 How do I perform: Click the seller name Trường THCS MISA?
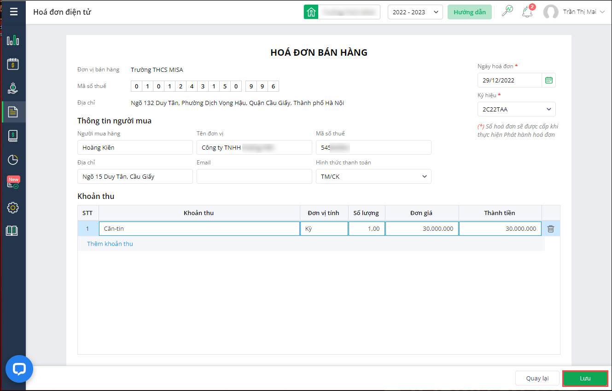click(157, 70)
